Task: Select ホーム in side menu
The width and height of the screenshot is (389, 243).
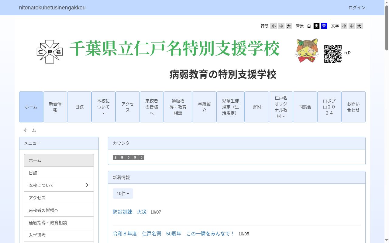Action: click(x=59, y=160)
